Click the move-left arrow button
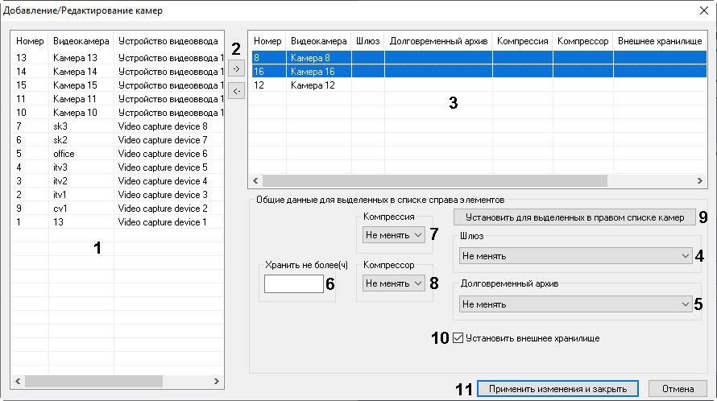Screen dimensions: 717x401 click(236, 91)
